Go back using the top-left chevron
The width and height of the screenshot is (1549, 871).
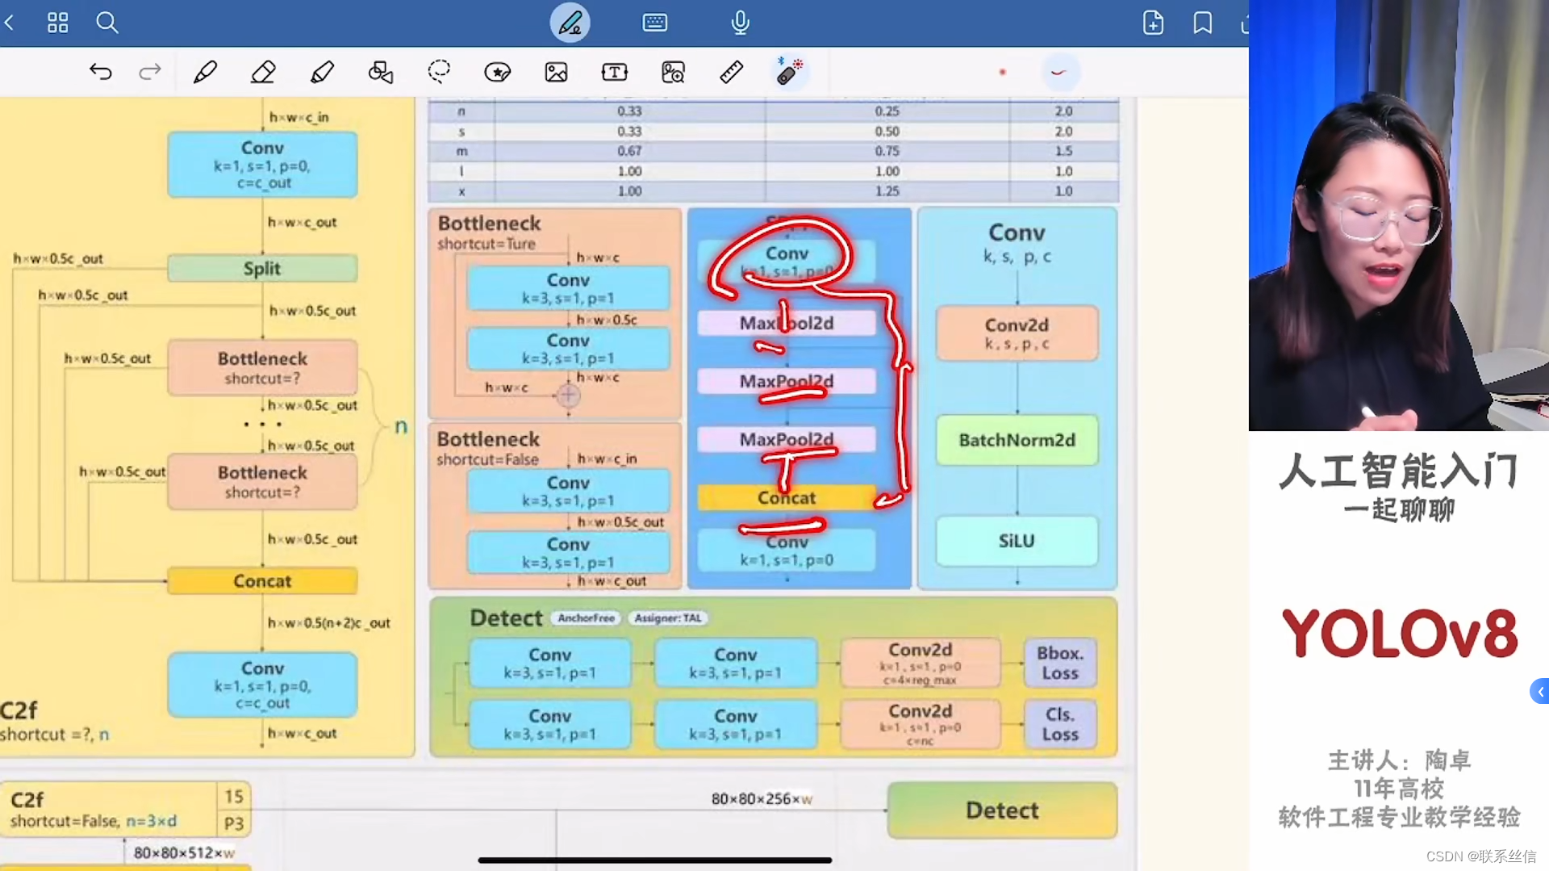[x=10, y=23]
